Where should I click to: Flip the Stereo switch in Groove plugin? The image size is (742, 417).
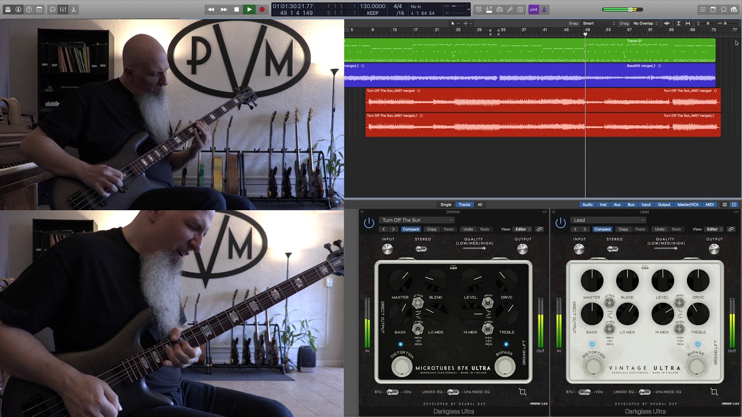(421, 249)
